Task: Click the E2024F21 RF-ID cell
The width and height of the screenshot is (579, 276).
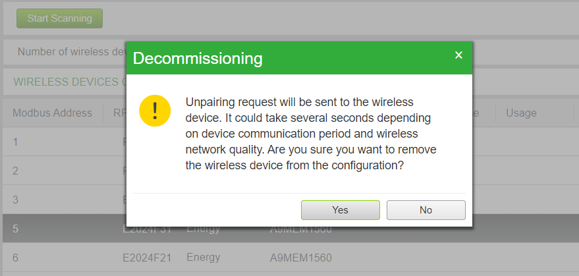Action: tap(147, 258)
